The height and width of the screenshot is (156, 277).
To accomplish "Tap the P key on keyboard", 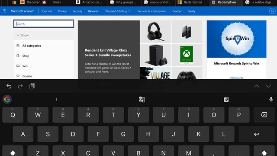I will coord(239,115).
